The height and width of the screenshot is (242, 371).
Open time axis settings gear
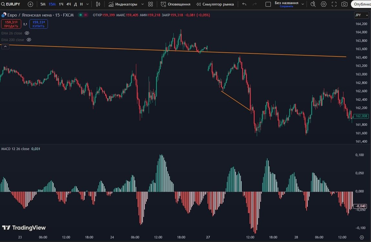(x=362, y=237)
